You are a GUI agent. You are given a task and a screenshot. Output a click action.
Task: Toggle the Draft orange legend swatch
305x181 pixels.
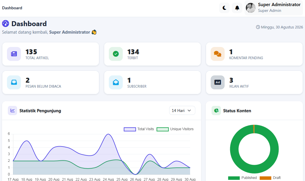pos(265,178)
